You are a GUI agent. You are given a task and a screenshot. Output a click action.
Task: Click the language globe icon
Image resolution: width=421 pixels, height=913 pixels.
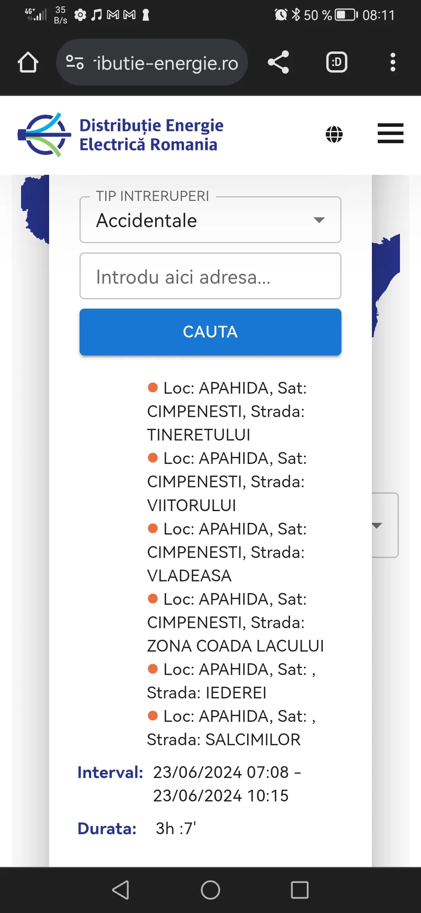(x=334, y=135)
